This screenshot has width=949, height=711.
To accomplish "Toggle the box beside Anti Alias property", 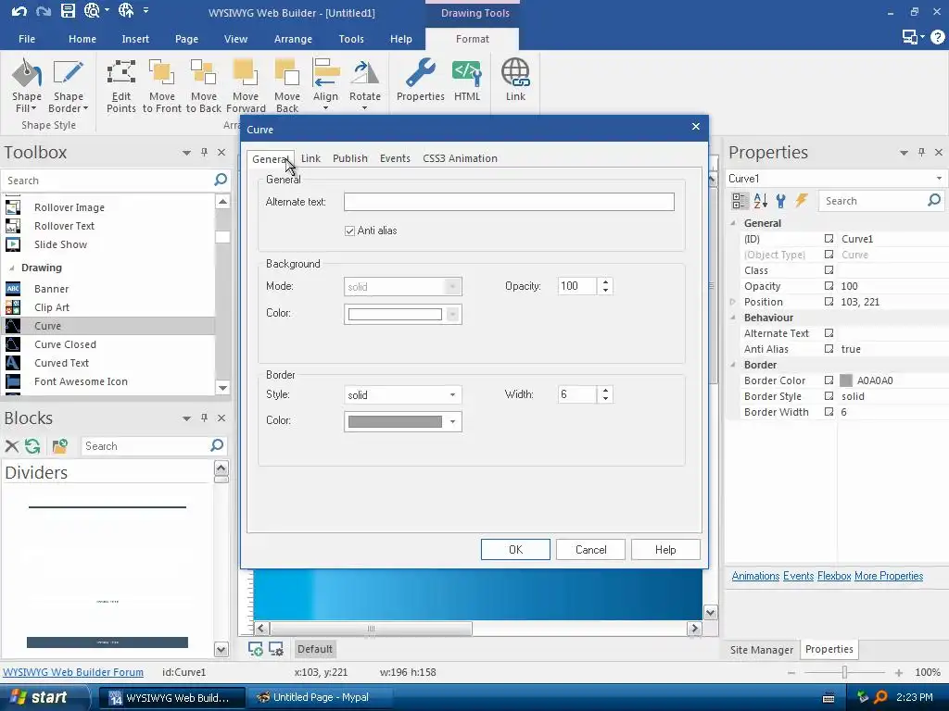I will click(829, 349).
